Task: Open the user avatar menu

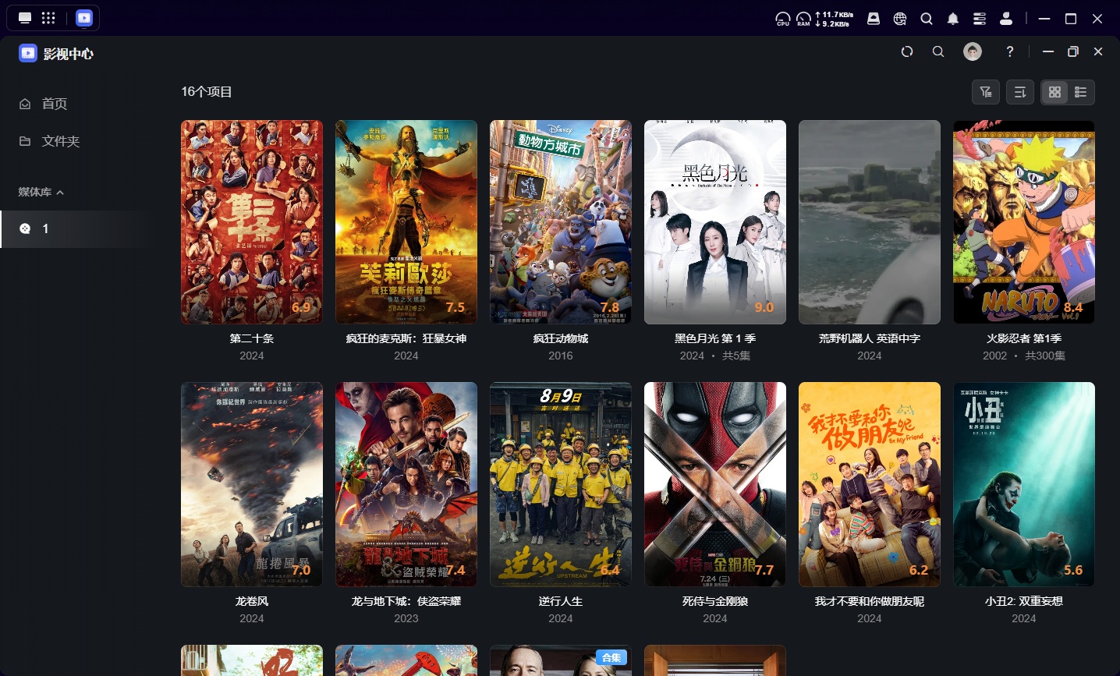Action: [x=973, y=51]
